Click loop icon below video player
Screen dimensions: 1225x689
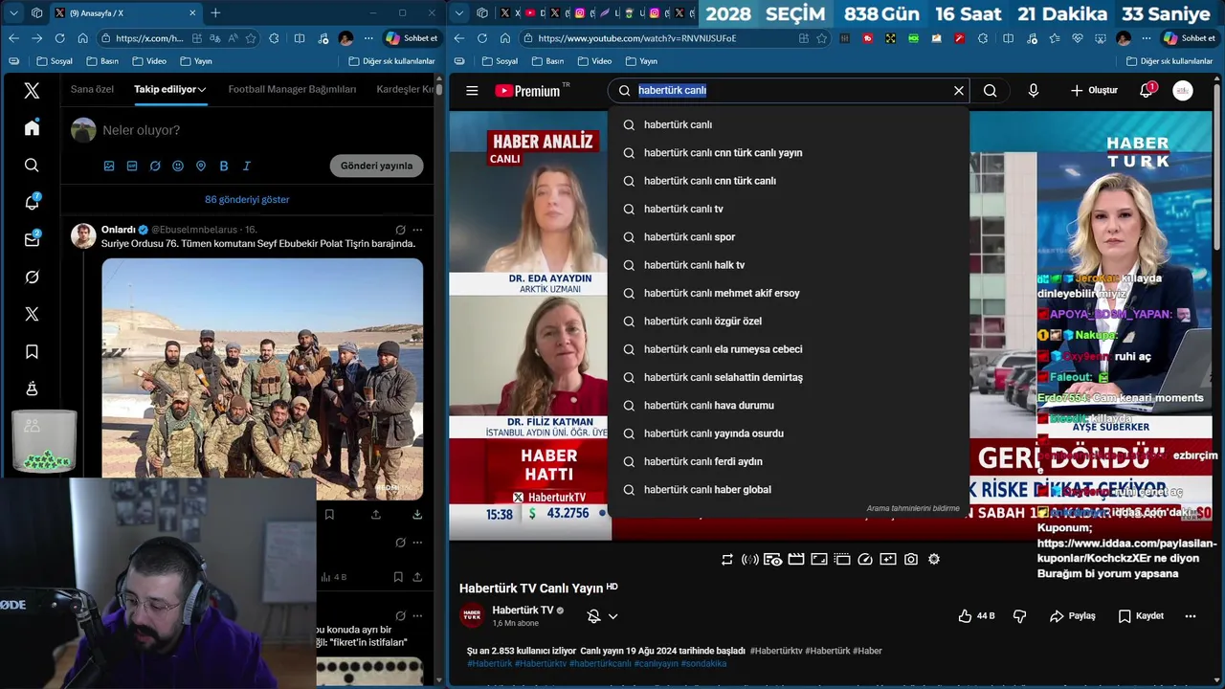[x=727, y=559]
